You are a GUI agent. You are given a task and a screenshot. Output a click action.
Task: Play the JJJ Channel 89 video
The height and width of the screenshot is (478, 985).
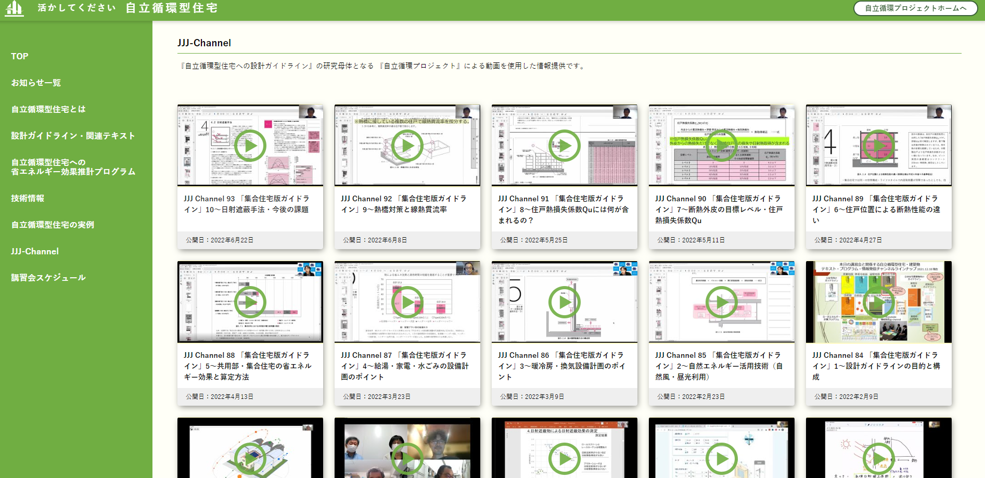click(x=879, y=146)
